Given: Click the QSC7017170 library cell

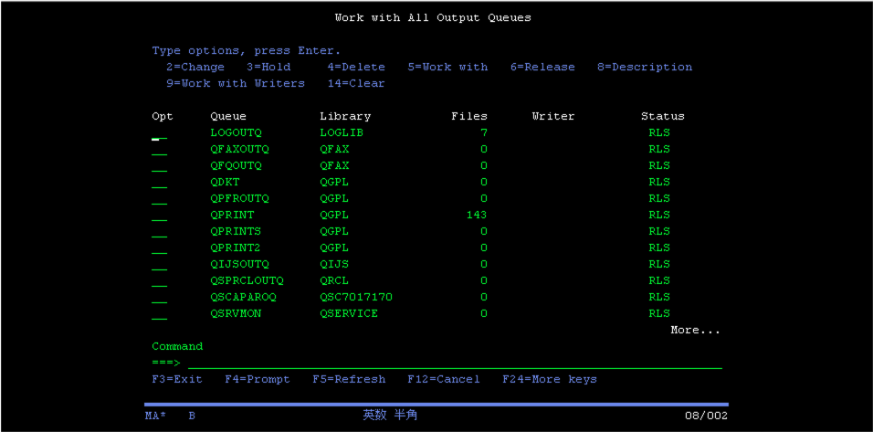Looking at the screenshot, I should tap(356, 297).
